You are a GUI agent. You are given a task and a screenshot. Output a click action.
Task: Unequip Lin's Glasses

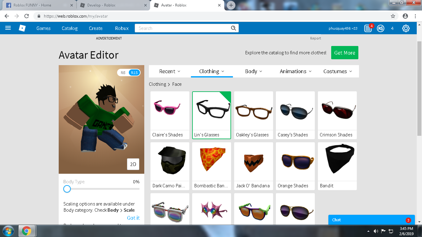[212, 115]
